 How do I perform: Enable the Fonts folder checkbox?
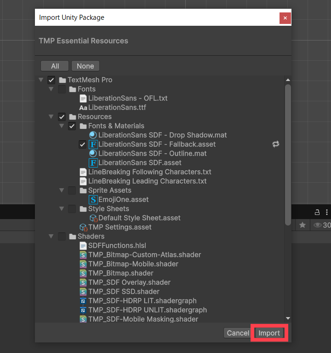(62, 89)
